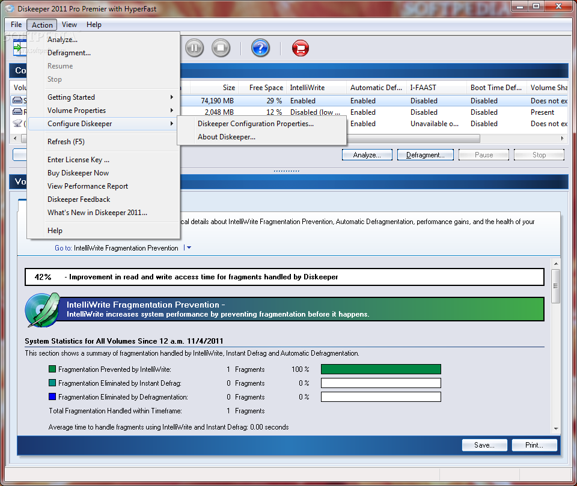Select Buy Diskeeper Now menu entry

104,173
